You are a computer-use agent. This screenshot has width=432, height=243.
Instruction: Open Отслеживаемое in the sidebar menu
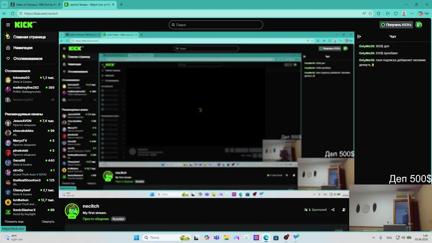tap(28, 58)
